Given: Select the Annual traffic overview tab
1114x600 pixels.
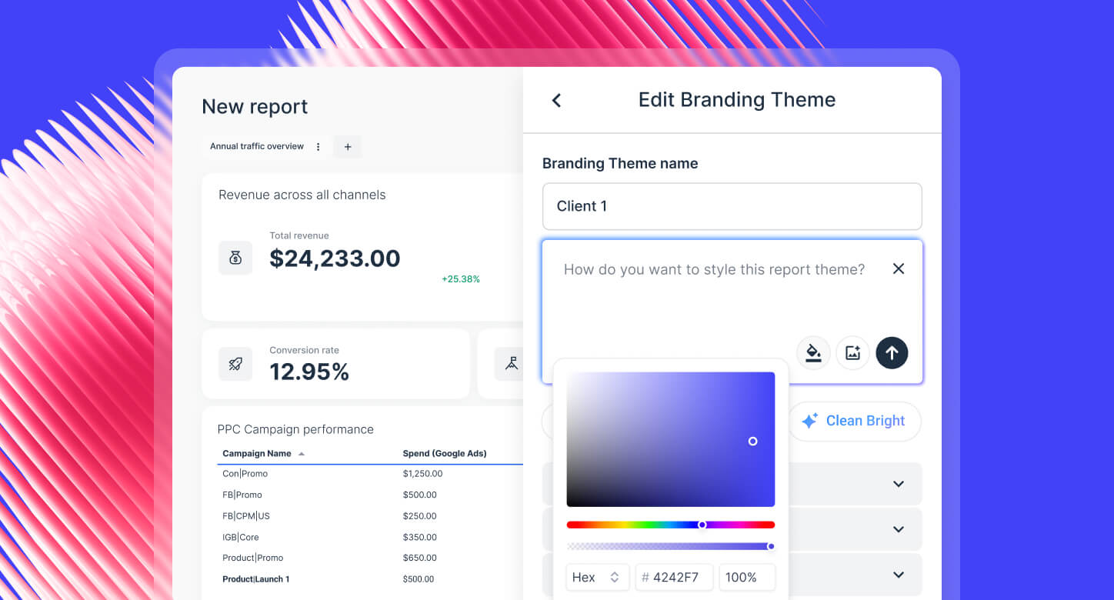Looking at the screenshot, I should click(x=256, y=146).
